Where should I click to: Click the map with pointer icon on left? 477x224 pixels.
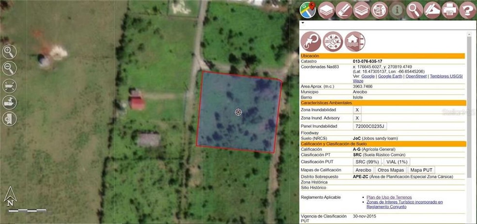(9, 102)
